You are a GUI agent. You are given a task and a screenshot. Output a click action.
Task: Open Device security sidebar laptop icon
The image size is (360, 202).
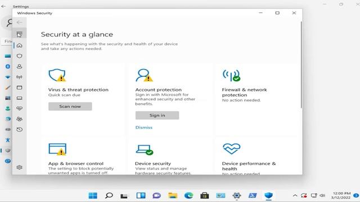[20, 98]
